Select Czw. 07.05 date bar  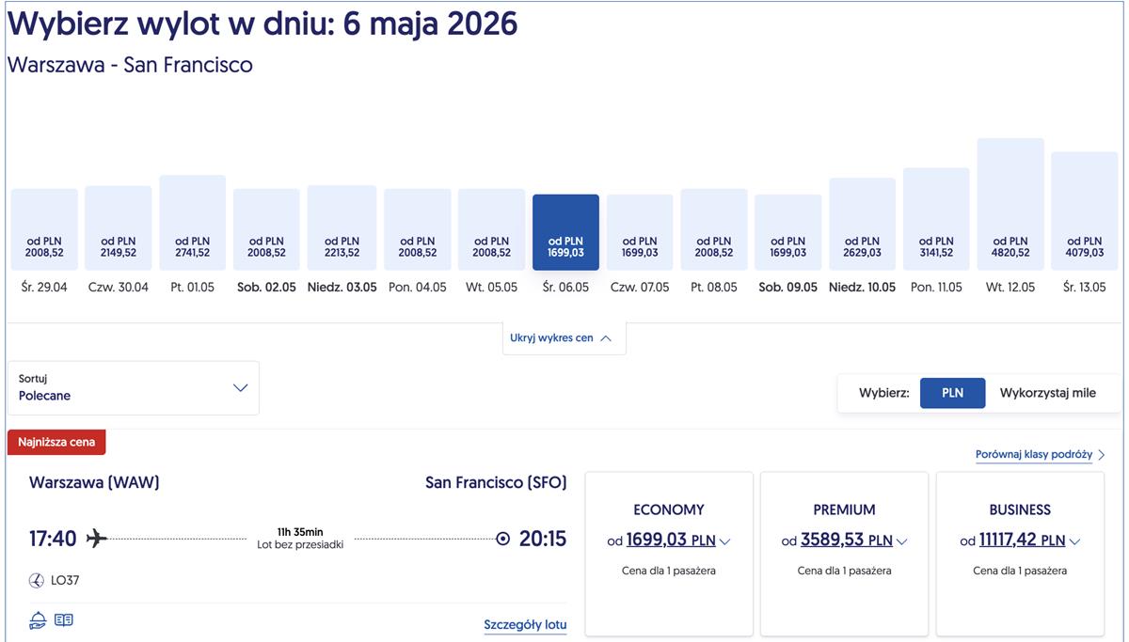(x=640, y=232)
